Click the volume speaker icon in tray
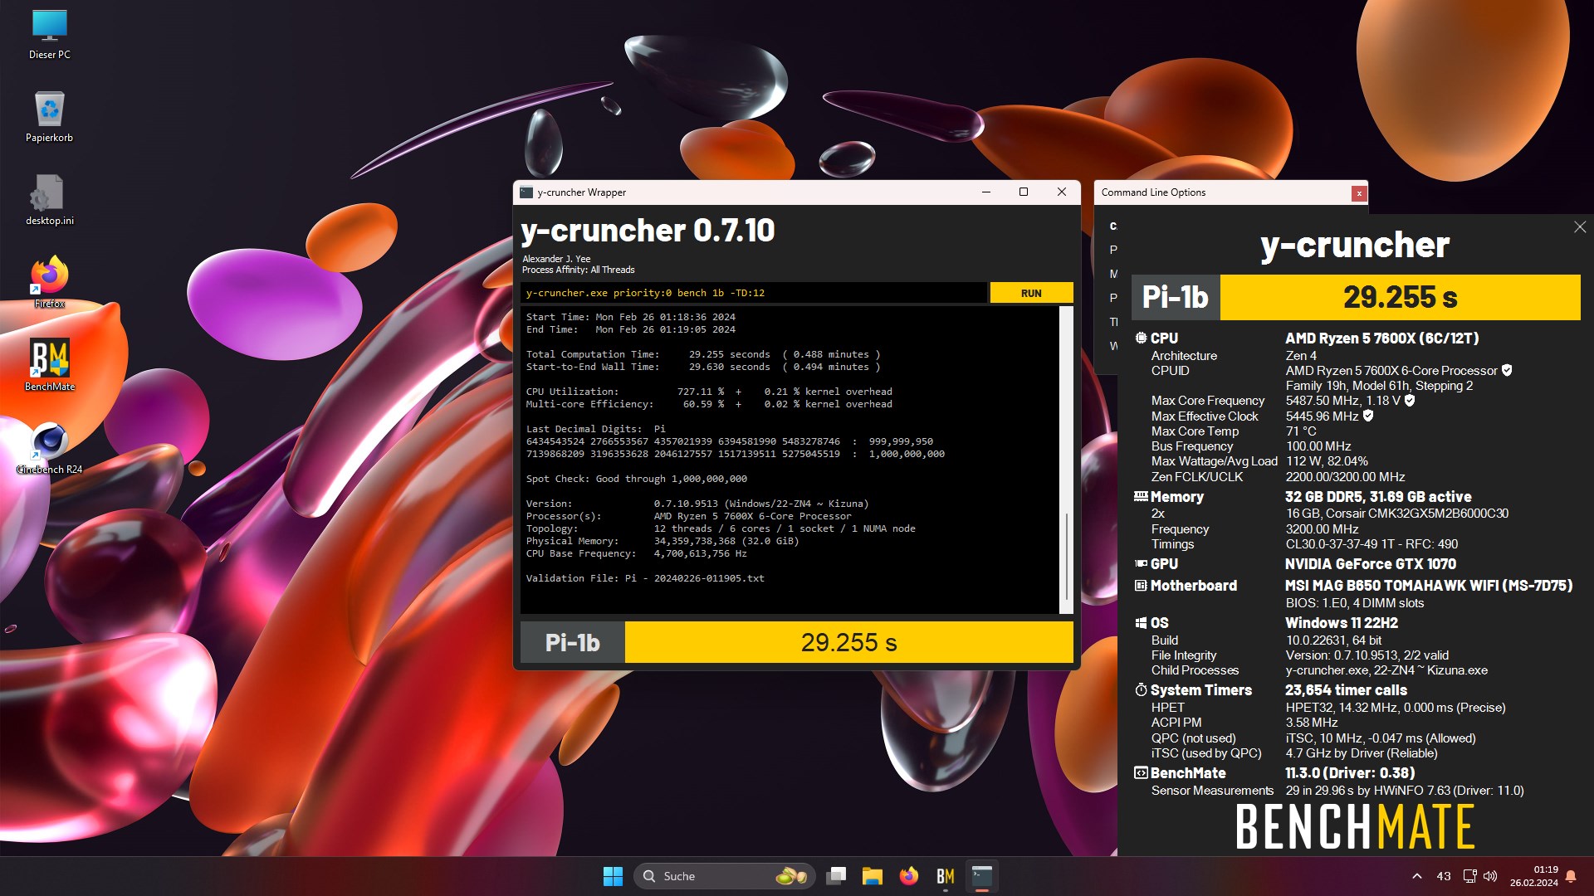 coord(1490,876)
